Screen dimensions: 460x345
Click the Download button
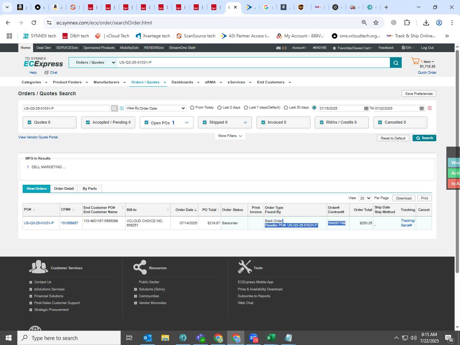point(404,198)
